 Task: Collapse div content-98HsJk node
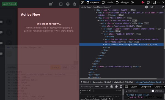[x=98, y=21]
